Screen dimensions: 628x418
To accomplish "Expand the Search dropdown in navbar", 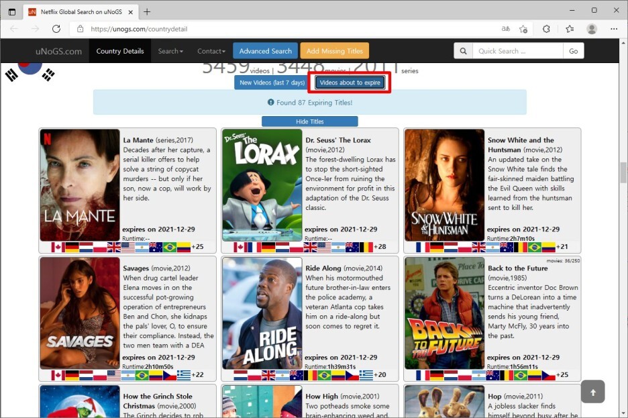I will (170, 51).
